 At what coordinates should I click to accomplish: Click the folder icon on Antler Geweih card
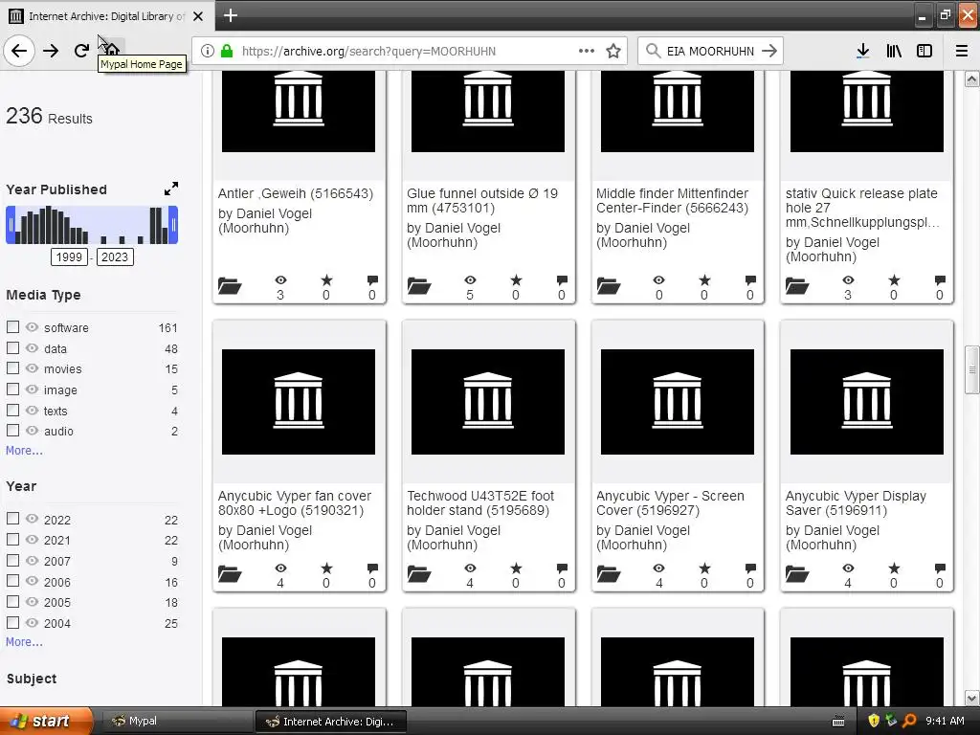(x=230, y=285)
